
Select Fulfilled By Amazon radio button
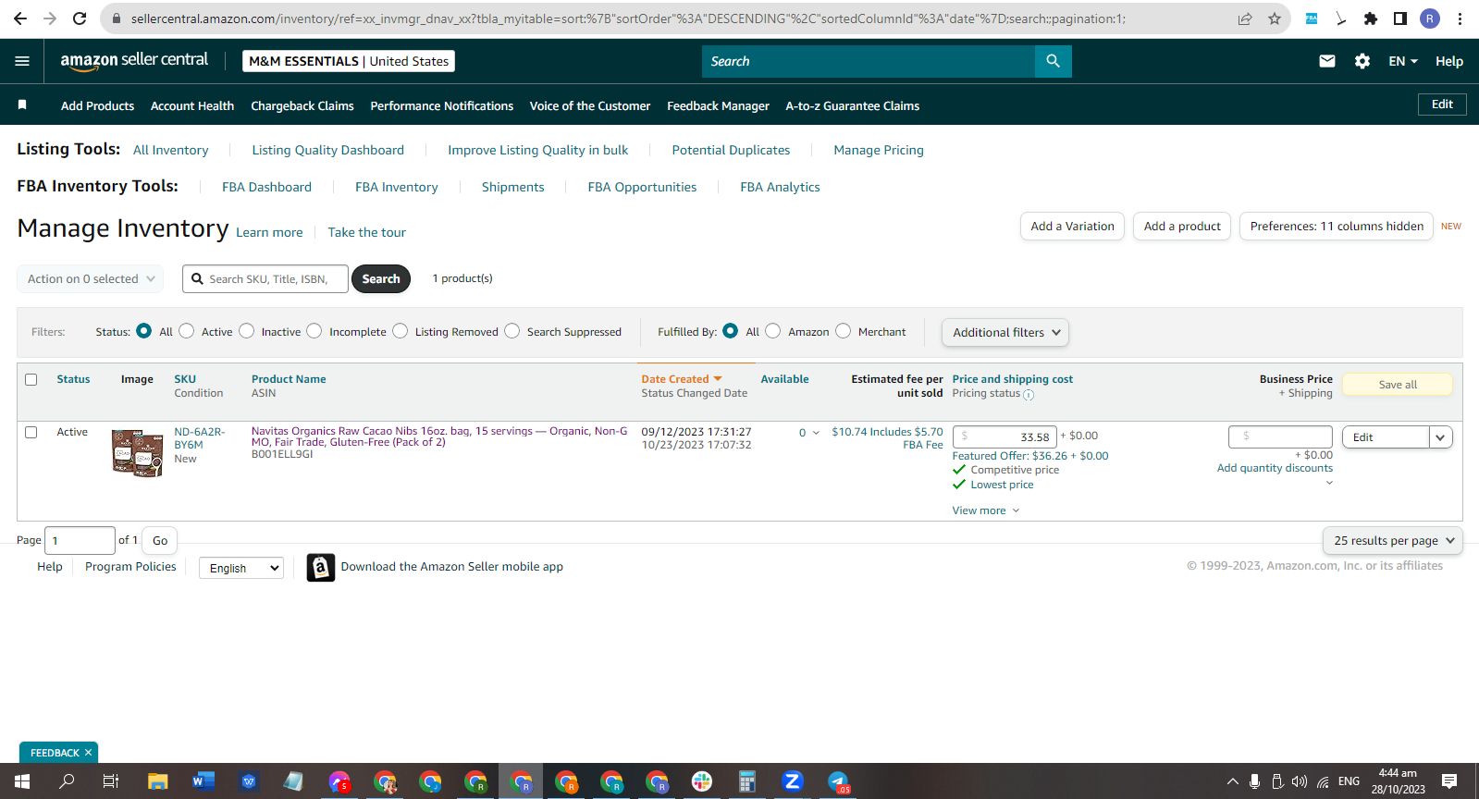pos(773,331)
